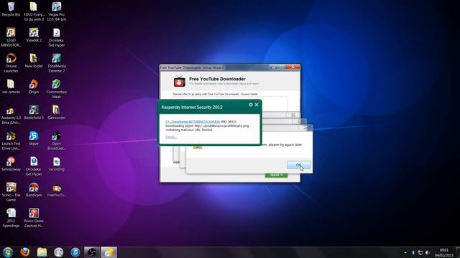Open the TDU2 folder on desktop

point(34,11)
